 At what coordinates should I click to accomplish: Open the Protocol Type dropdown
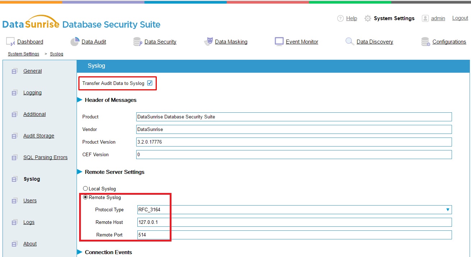click(x=294, y=209)
